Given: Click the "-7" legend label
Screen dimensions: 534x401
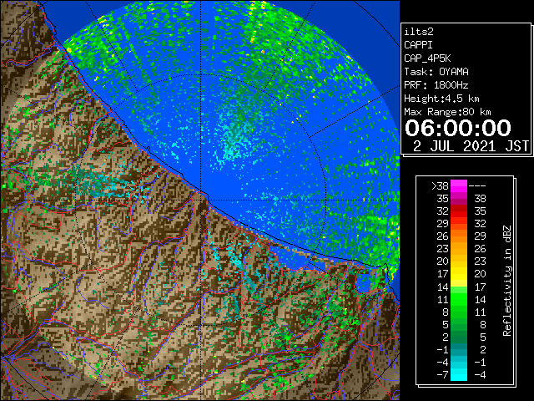Looking at the screenshot, I should 442,375.
